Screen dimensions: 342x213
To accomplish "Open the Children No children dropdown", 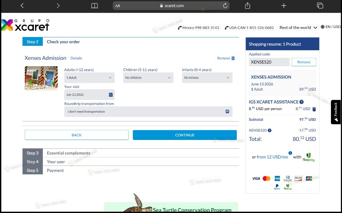I will 148,78.
